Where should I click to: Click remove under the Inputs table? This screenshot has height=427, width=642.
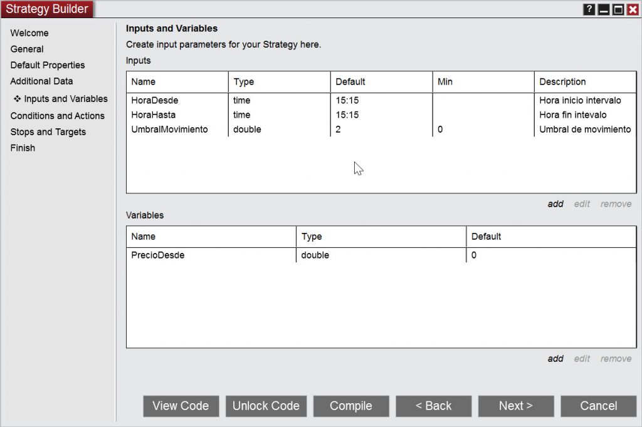[616, 203]
